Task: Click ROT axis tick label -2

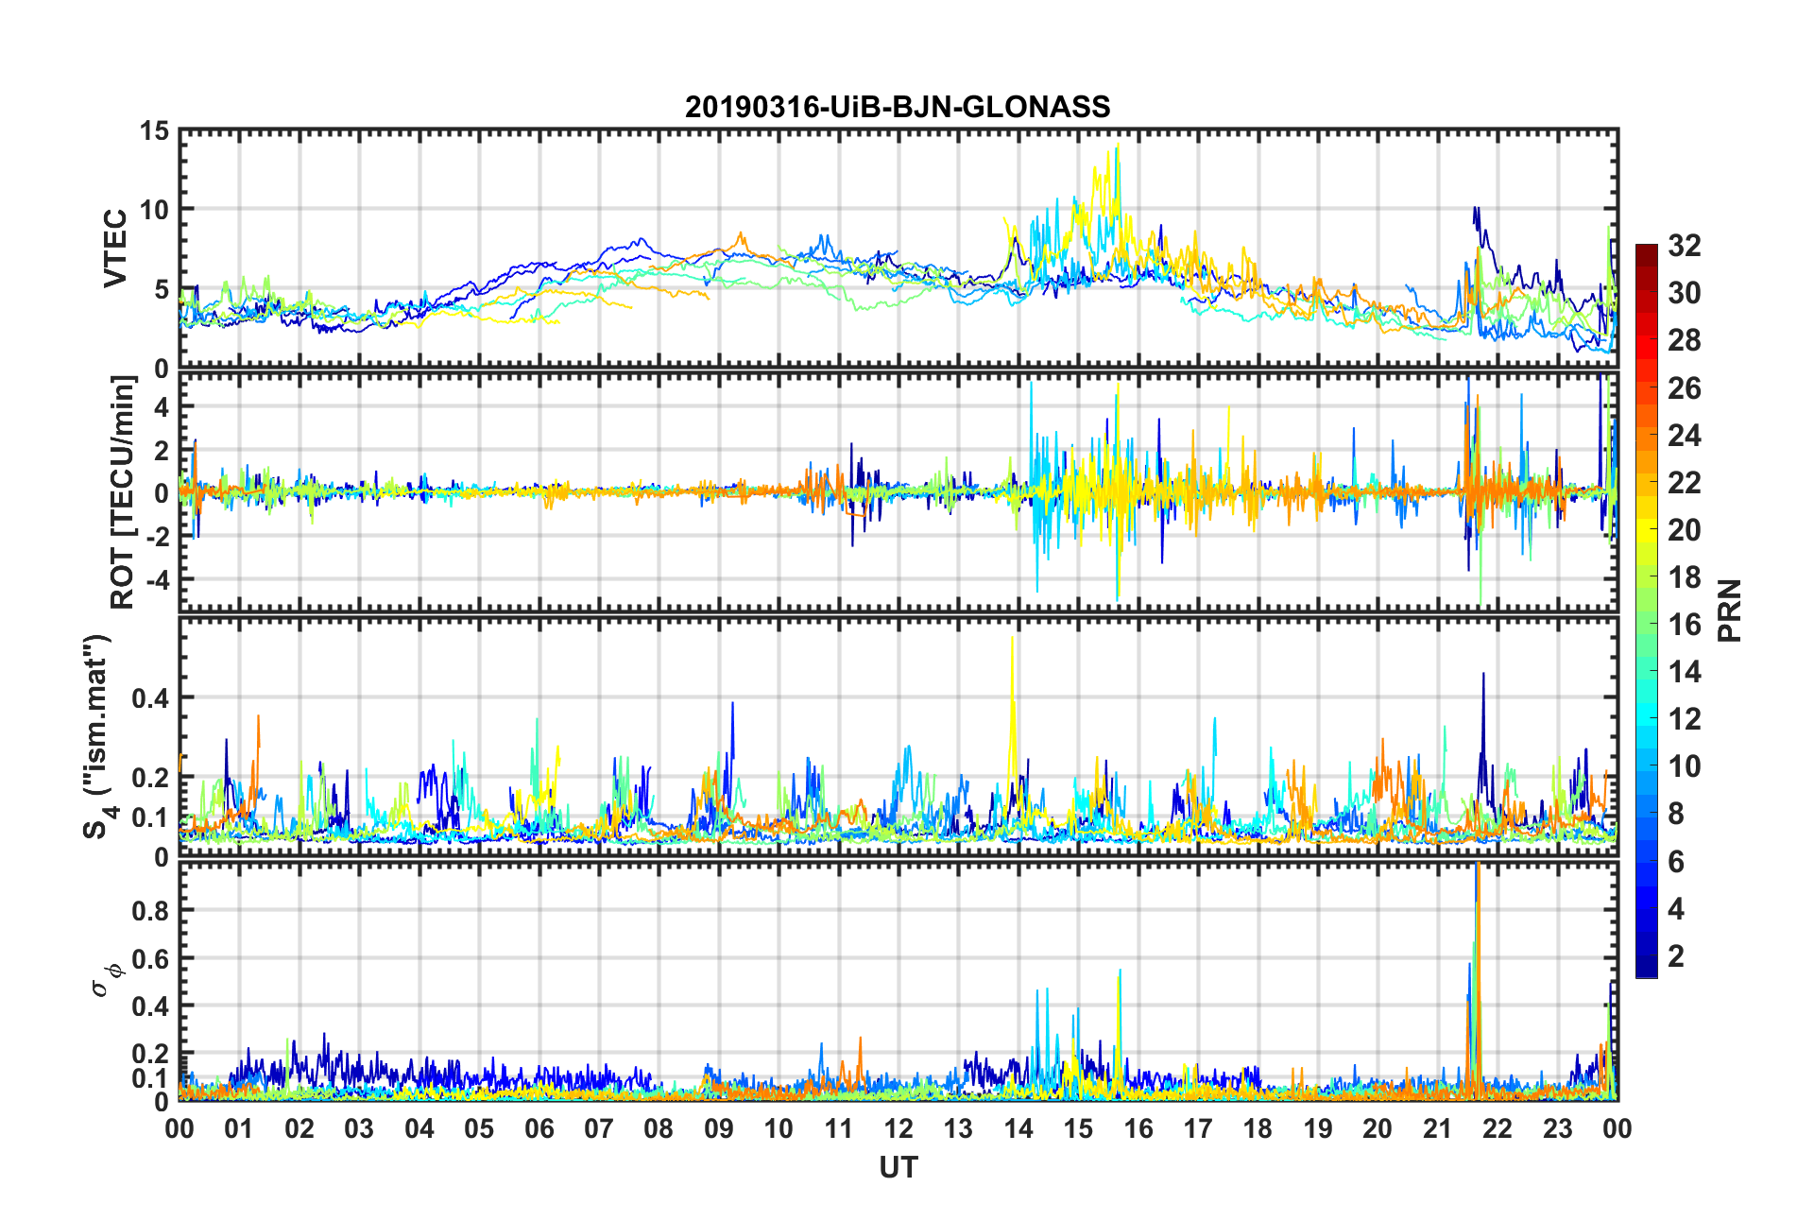Action: pos(157,536)
